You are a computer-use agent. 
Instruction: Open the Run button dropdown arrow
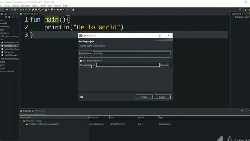pos(23,9)
